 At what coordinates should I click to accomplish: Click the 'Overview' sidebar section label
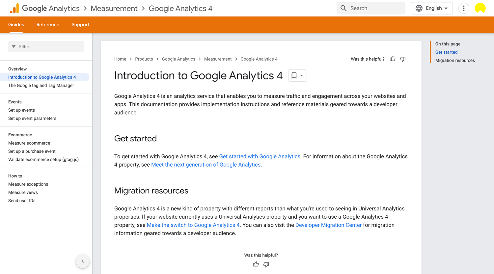pos(17,69)
